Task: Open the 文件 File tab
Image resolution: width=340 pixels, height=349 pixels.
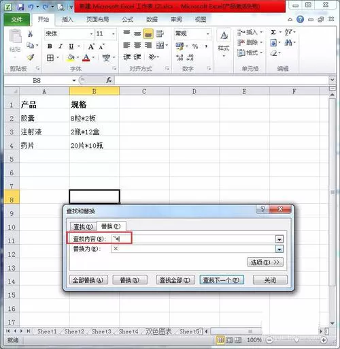Action: point(17,20)
